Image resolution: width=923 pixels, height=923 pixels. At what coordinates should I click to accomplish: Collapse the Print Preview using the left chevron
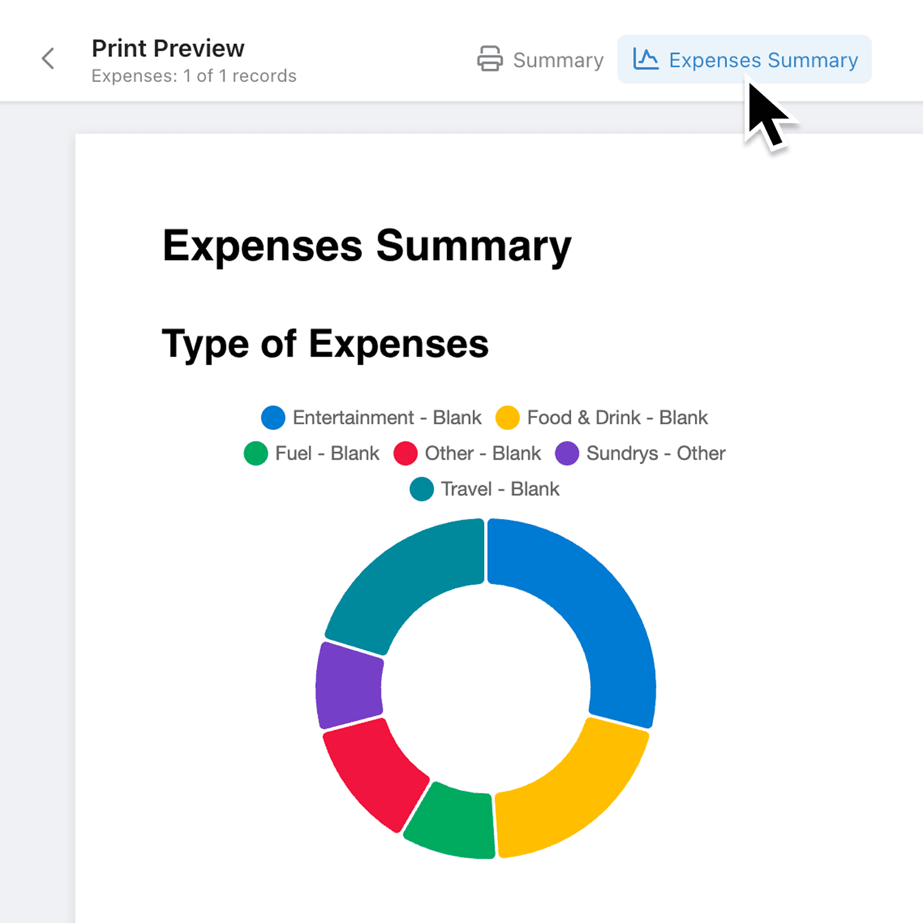coord(48,59)
